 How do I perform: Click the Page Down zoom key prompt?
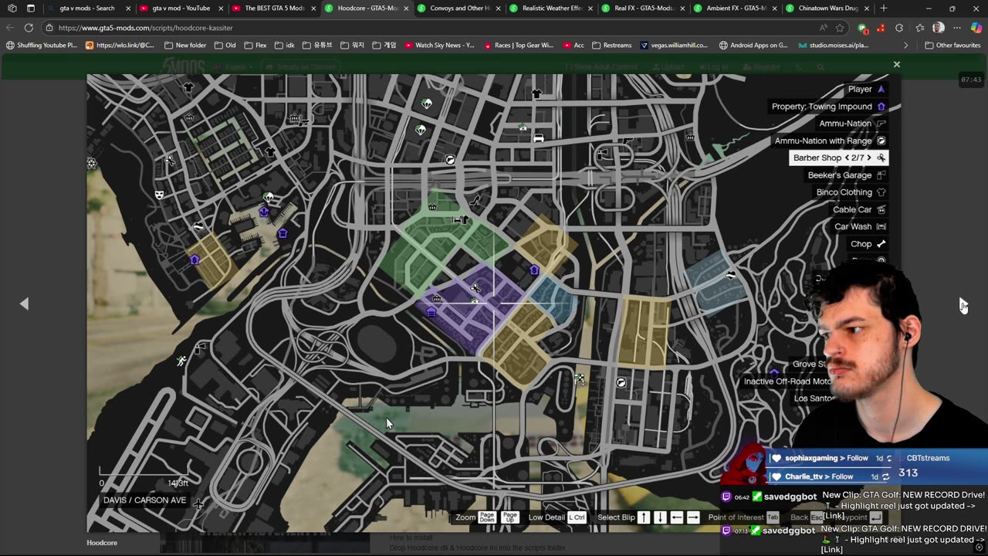486,517
